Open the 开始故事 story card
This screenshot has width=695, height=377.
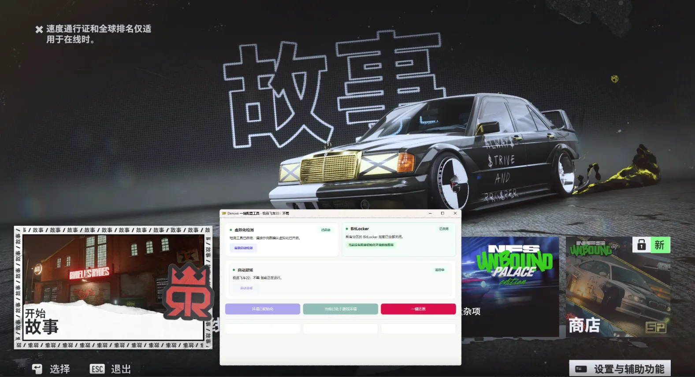click(x=113, y=287)
